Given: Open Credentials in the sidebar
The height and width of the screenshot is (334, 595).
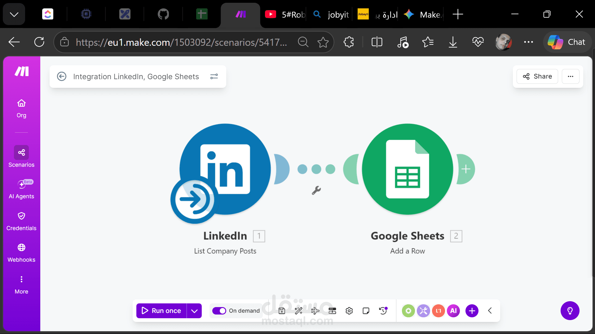Looking at the screenshot, I should coord(21,221).
